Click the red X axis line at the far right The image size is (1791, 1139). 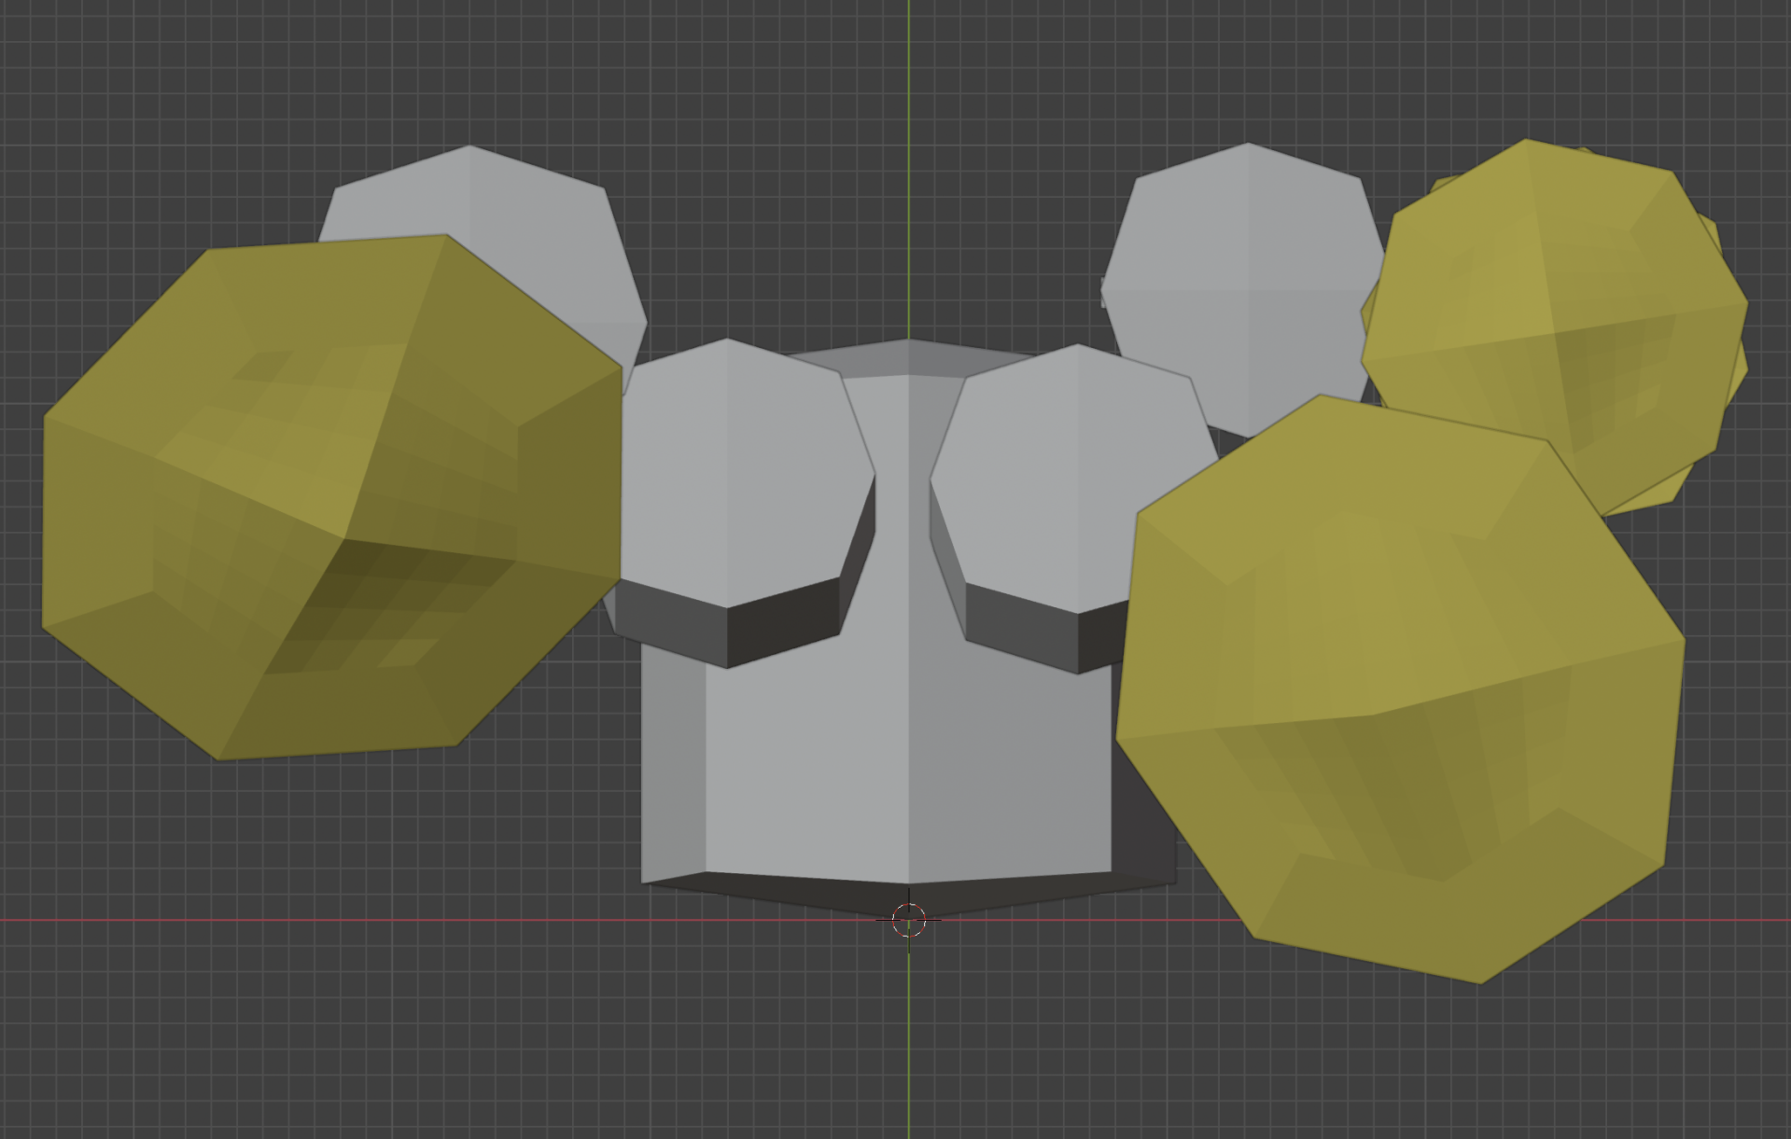(1736, 920)
